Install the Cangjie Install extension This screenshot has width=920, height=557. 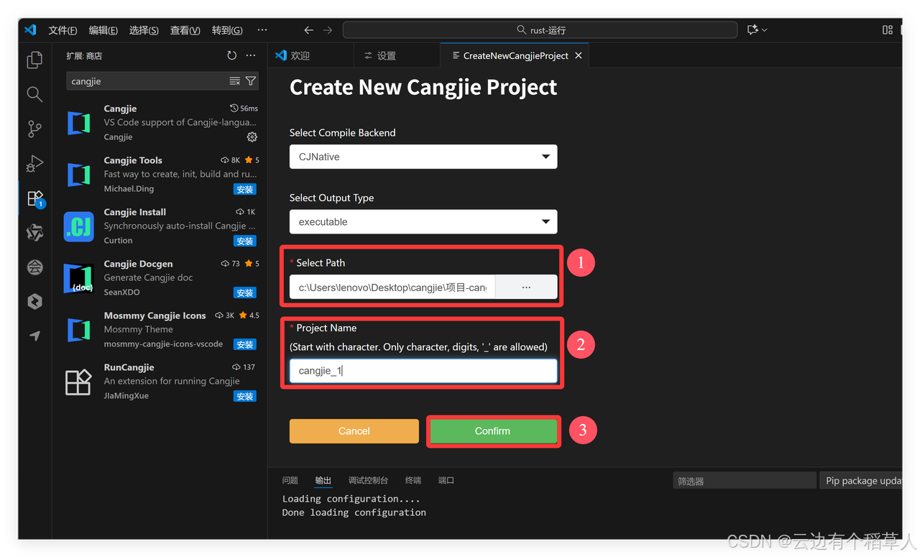(245, 241)
